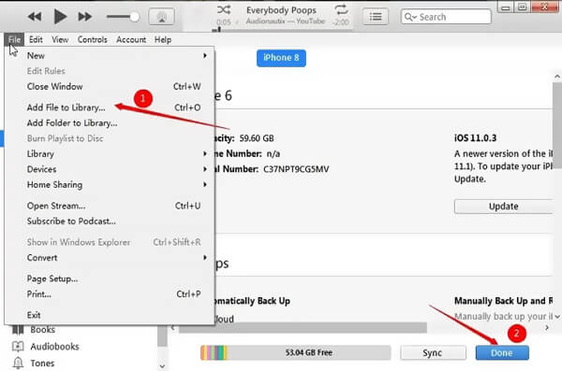The image size is (562, 371).
Task: Click the blue Done button
Action: pyautogui.click(x=502, y=352)
